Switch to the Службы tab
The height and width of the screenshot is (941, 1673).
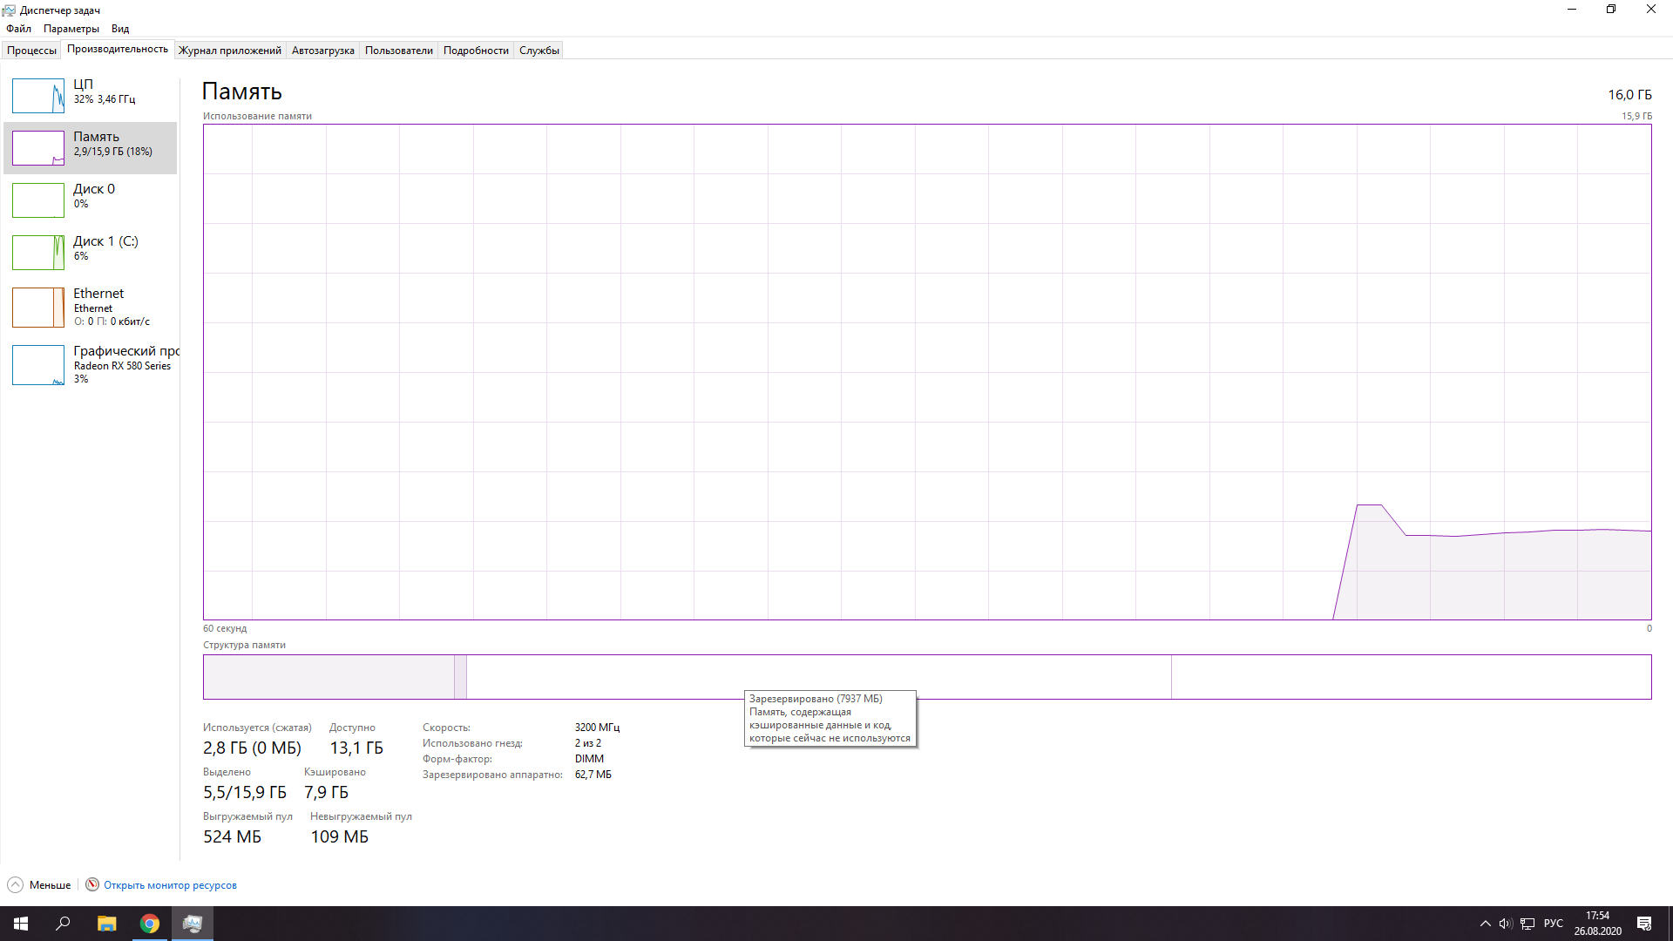[x=537, y=51]
